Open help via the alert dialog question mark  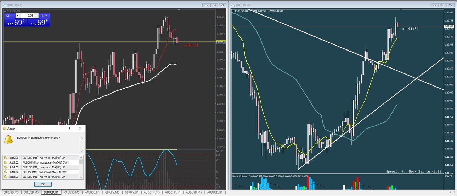tap(69, 129)
